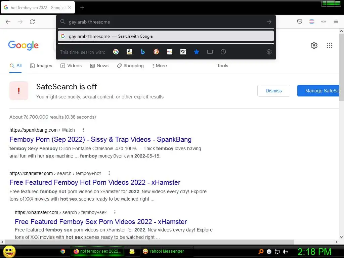The image size is (344, 258).
Task: Open options dots for xhamster femboy+hot result
Action: coord(109,173)
